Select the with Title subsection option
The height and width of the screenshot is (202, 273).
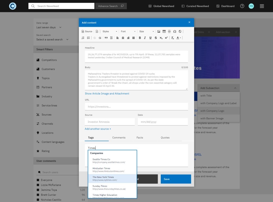(218, 96)
